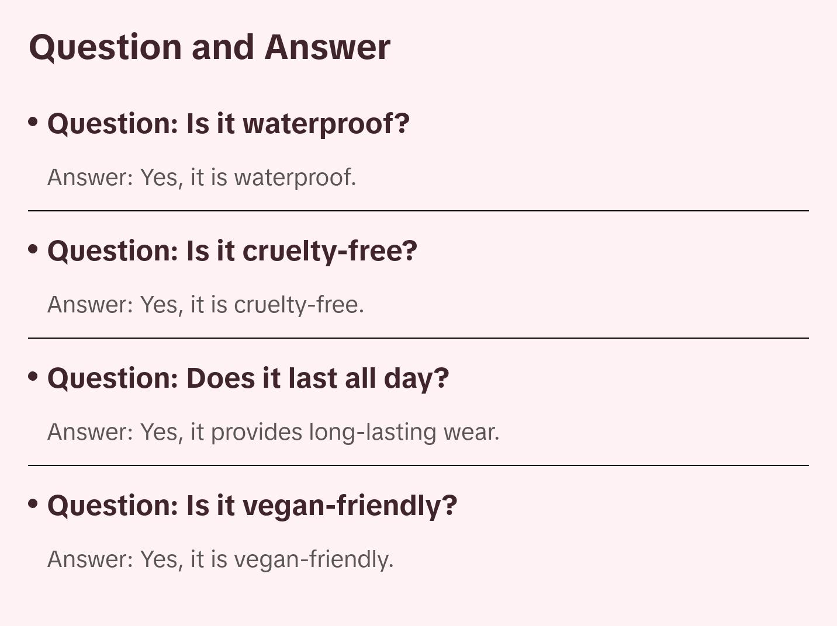837x626 pixels.
Task: Click the bullet beside the waterproof question
Action: pyautogui.click(x=33, y=121)
